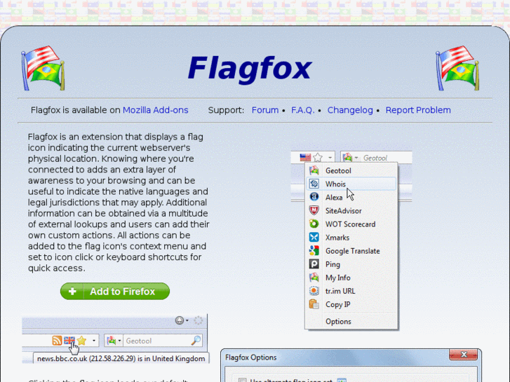Open the Report Problem link
510x382 pixels.
coord(418,110)
